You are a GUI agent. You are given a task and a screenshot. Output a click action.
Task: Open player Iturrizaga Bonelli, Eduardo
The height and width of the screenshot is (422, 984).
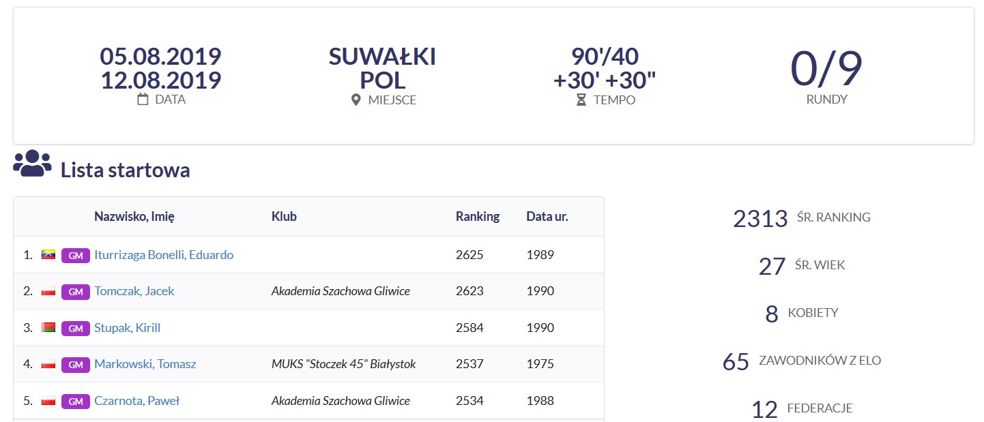click(164, 255)
